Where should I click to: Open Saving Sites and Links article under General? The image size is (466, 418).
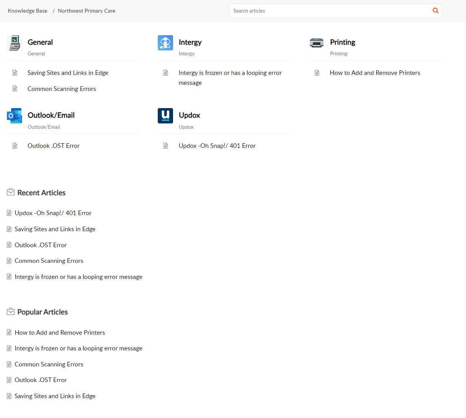click(68, 73)
